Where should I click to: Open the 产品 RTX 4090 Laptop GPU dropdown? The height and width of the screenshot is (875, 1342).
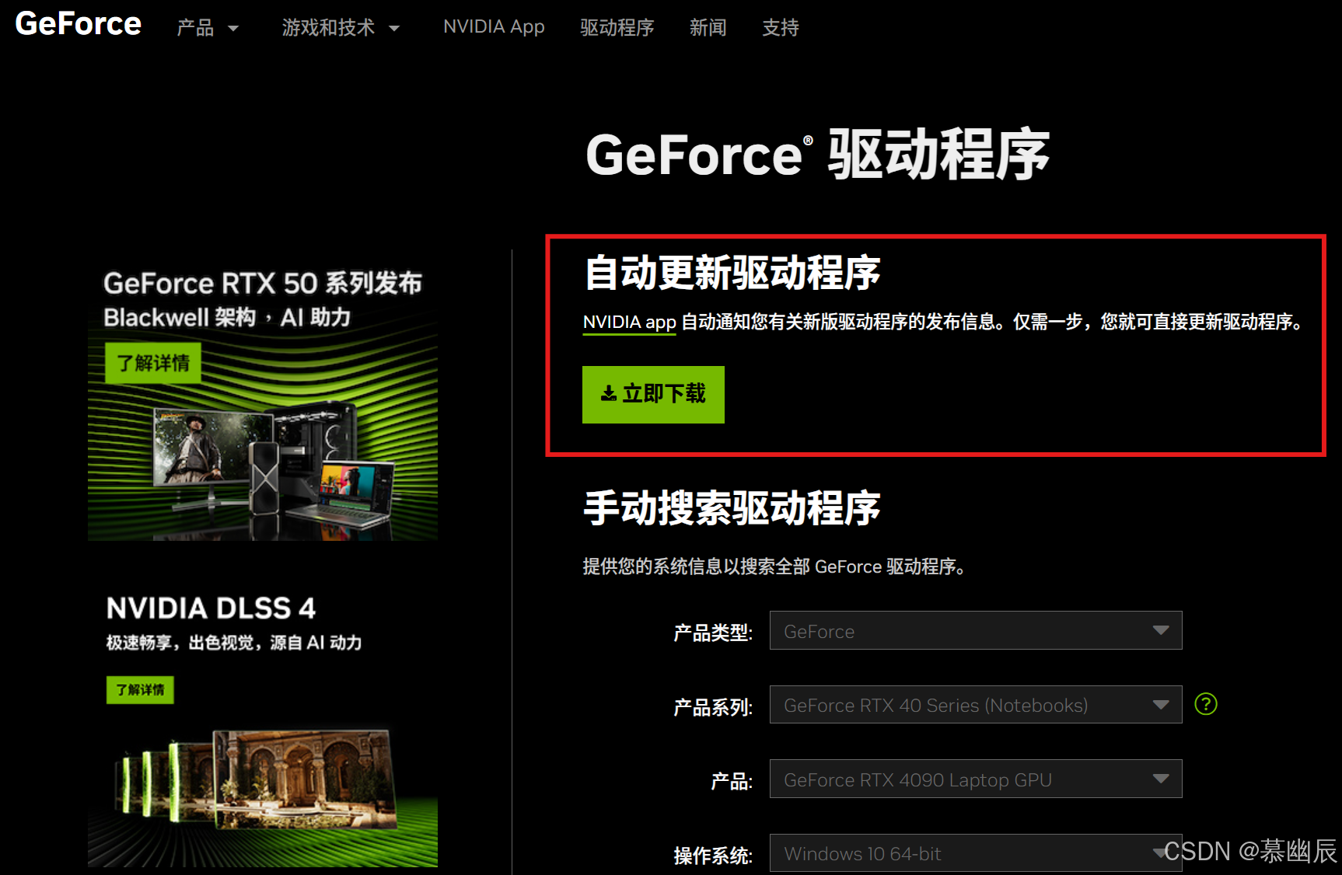click(x=976, y=779)
